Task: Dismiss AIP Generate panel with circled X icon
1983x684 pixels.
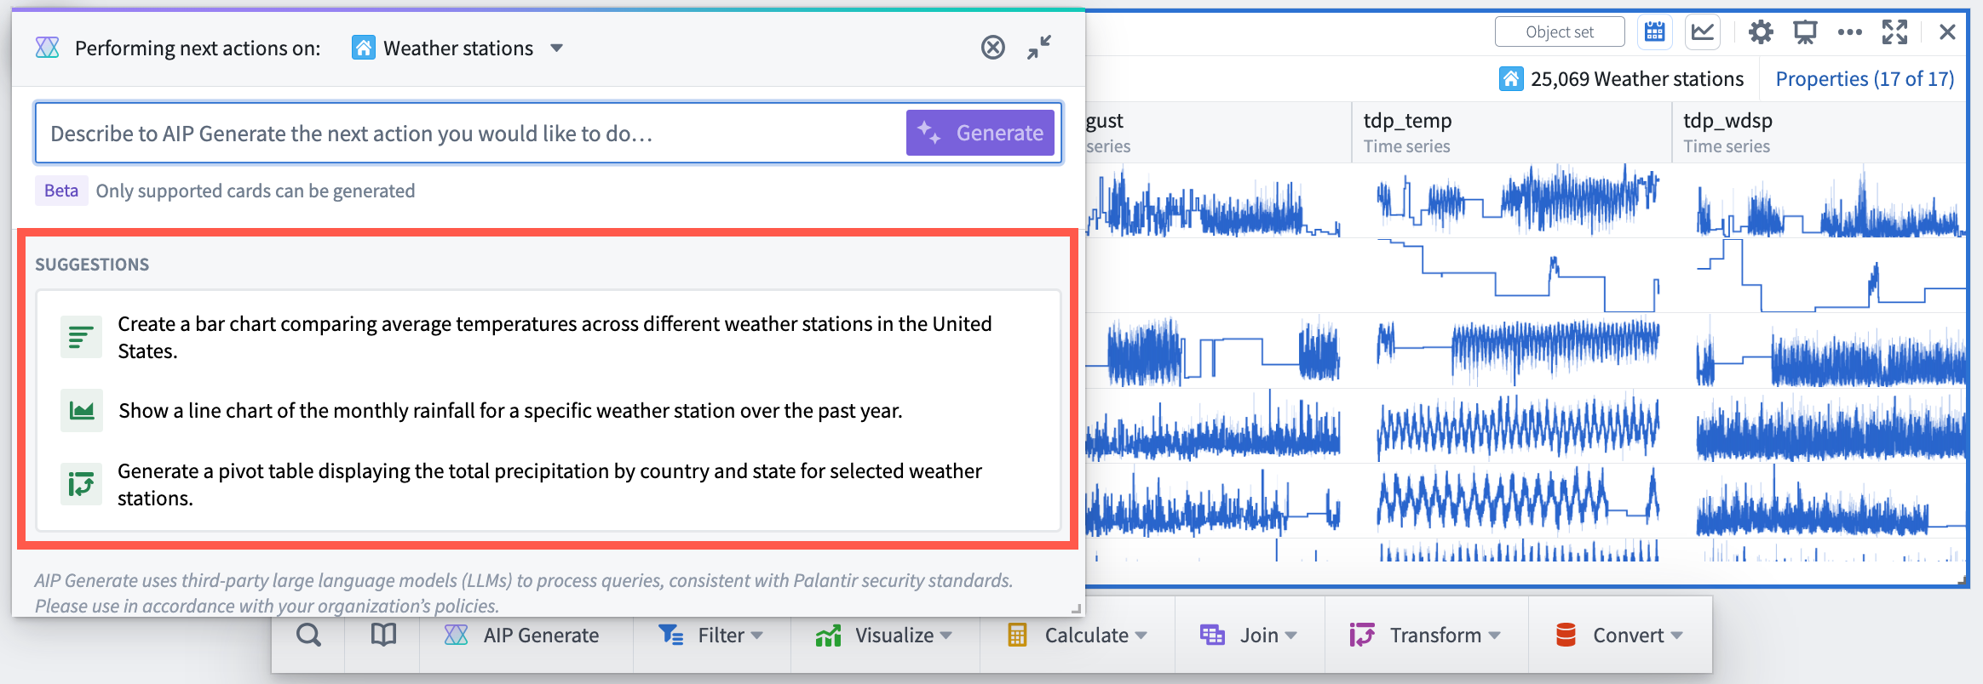Action: point(992,47)
